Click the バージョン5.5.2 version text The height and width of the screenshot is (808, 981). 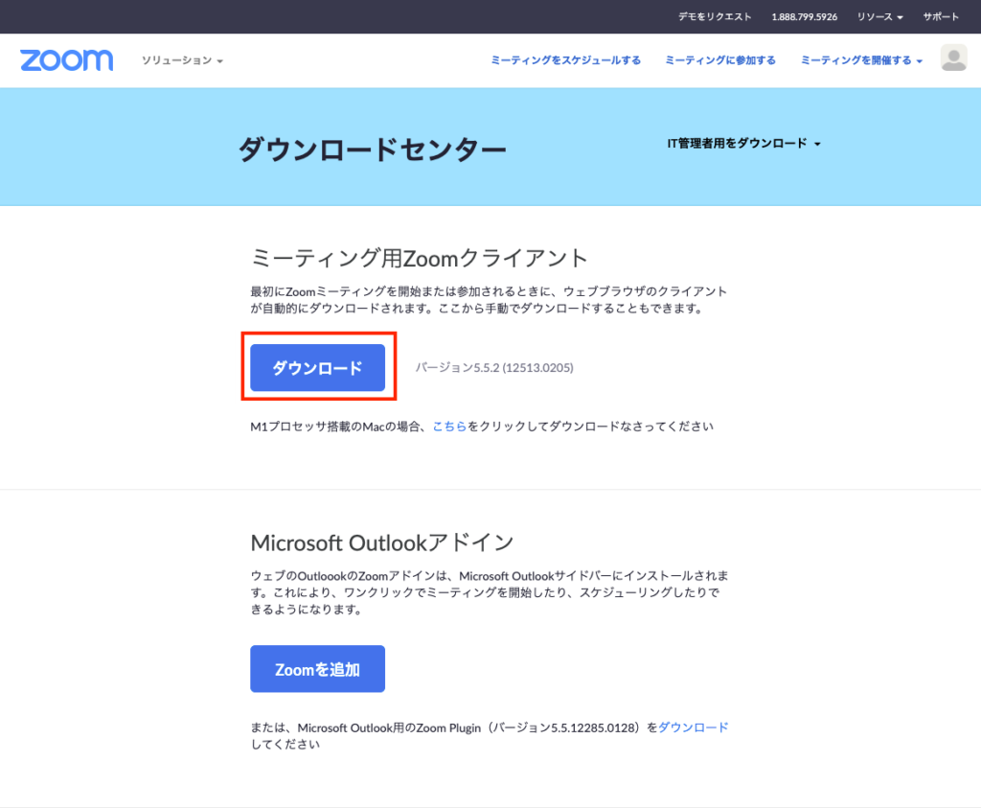[494, 368]
